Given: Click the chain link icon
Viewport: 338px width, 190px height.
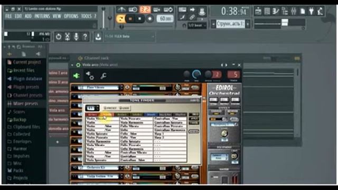Looking at the screenshot, I should click(192, 17).
